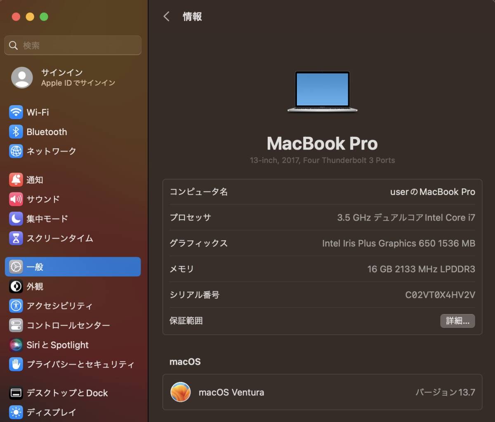Click the ネットワーク globe icon
Screen dimensions: 495x422
pos(16,151)
